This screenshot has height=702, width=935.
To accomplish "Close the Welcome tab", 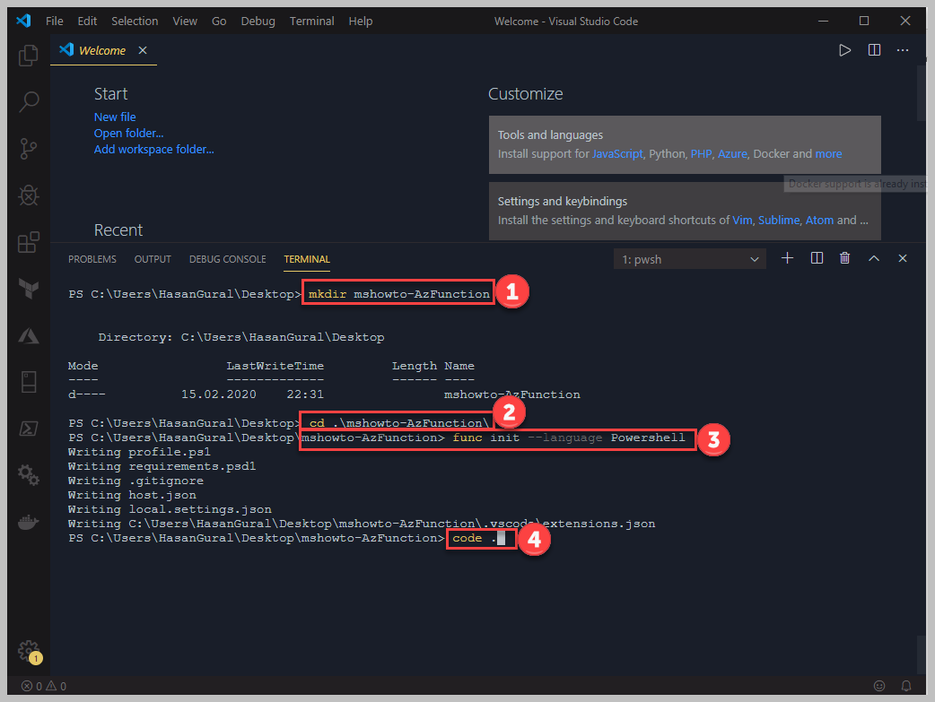I will tap(143, 50).
